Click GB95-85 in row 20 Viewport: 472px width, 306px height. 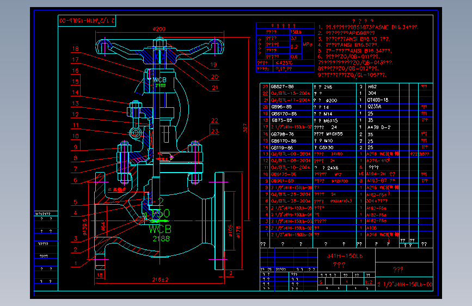281,107
